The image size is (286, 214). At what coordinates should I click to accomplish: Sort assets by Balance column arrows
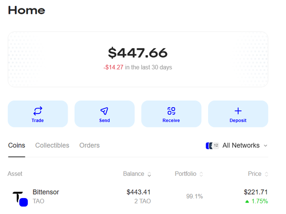coord(149,174)
